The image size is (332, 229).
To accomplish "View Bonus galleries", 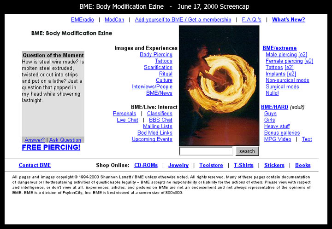I will click(x=282, y=133).
